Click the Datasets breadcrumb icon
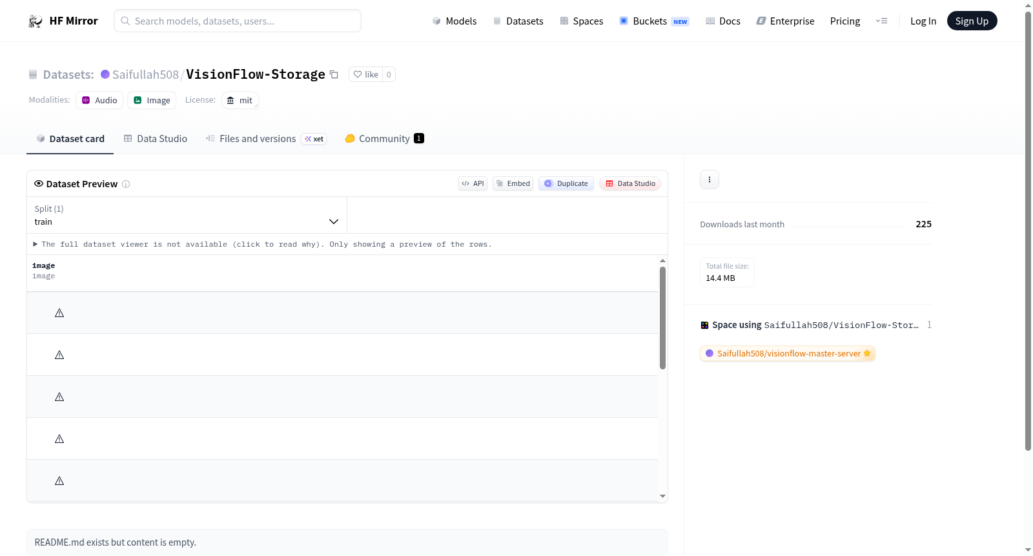1033x556 pixels. (x=33, y=74)
